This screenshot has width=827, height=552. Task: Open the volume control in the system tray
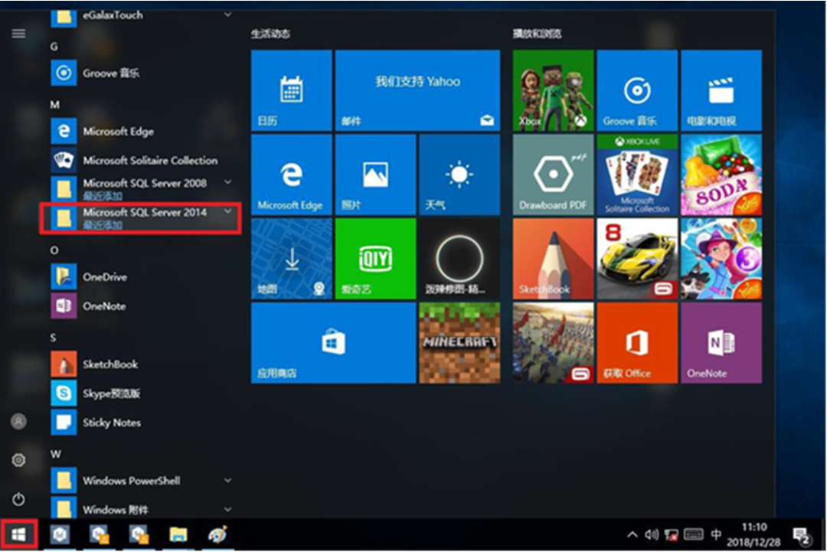point(652,534)
